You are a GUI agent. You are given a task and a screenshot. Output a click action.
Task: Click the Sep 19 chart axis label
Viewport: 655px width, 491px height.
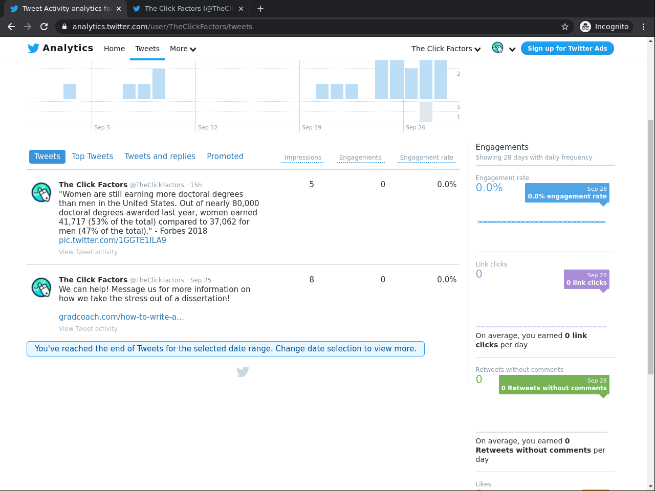coord(312,127)
